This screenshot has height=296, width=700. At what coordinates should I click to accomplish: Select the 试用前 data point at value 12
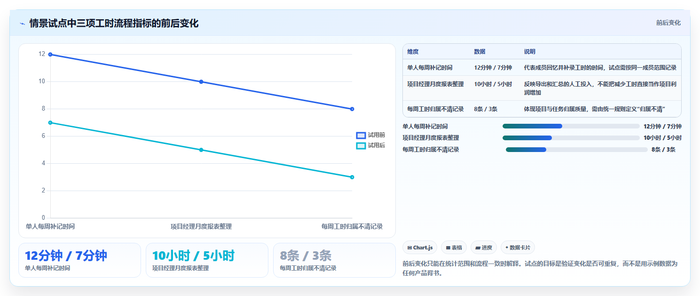[x=50, y=55]
